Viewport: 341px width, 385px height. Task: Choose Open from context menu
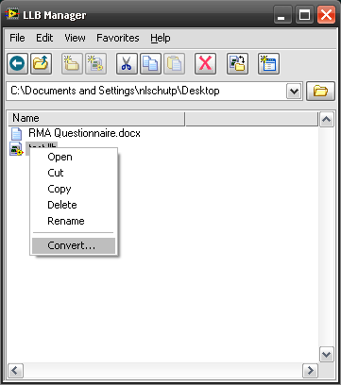(73, 157)
